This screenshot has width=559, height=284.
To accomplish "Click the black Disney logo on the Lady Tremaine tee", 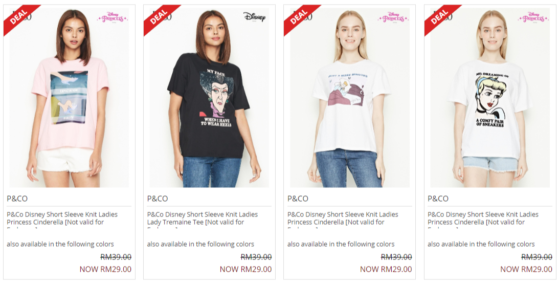I will [x=255, y=16].
